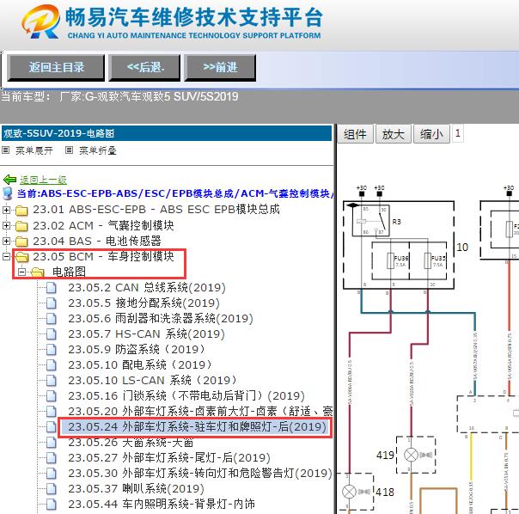Open 23.05.26 天窗系统-天窗 diagram

tap(131, 442)
